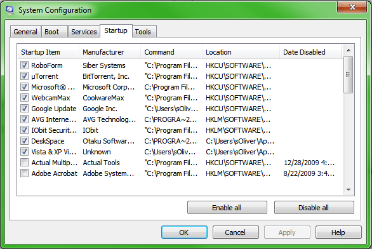Click DeskSpace row's C:\Users\sOliver\Ap... location
The image size is (372, 249).
coord(240,141)
